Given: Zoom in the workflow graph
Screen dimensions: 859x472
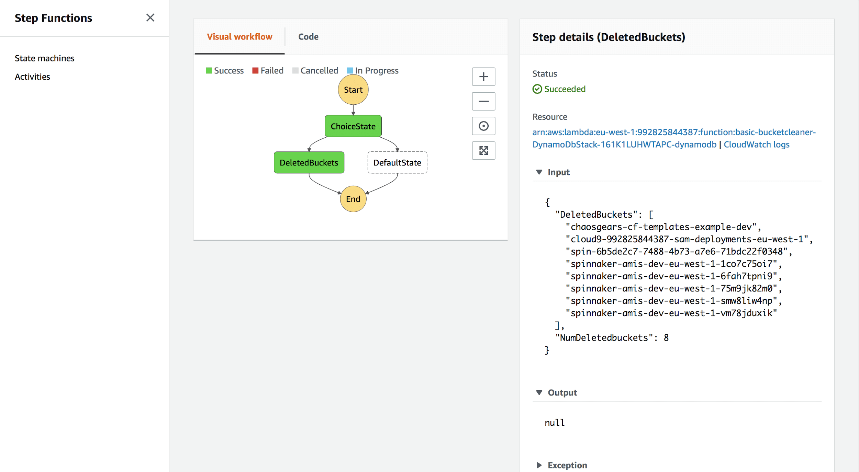Looking at the screenshot, I should 483,77.
